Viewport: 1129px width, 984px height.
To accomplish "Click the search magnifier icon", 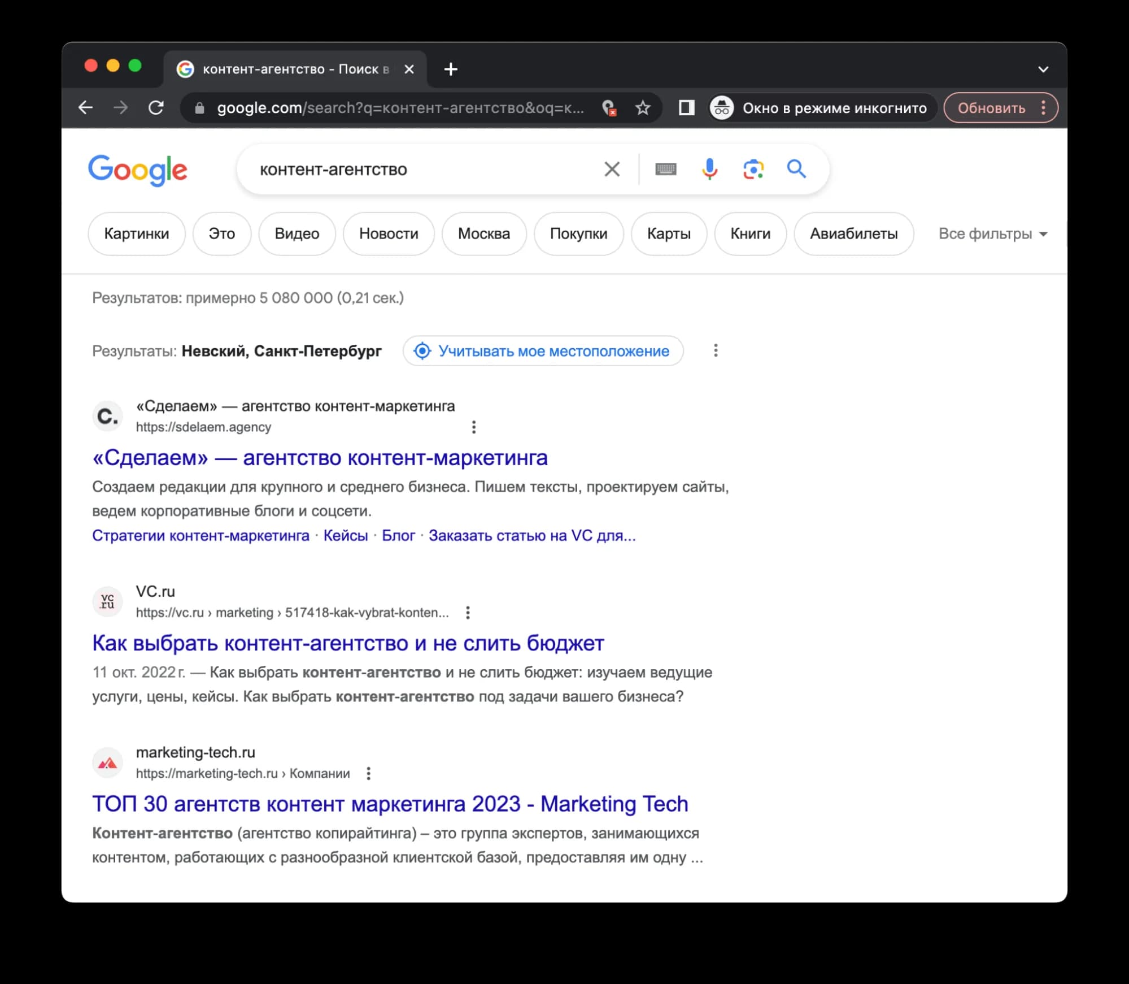I will 797,168.
